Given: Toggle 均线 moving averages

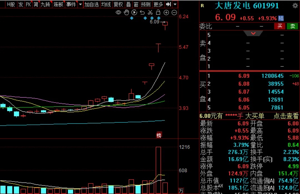Looking at the screenshot, I should tap(106, 4).
